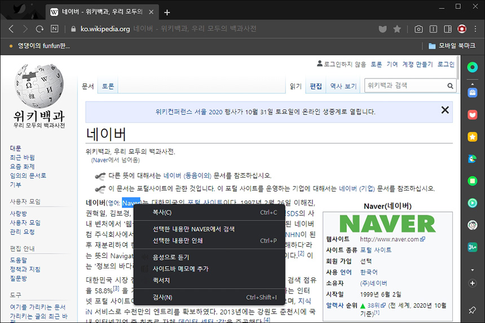Dismiss the 위키컨퍼런스 banner with the X
The height and width of the screenshot is (323, 485).
pyautogui.click(x=445, y=110)
